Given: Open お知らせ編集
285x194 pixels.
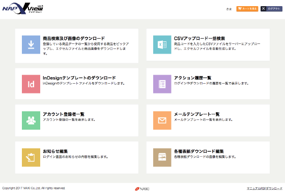Looking at the screenshot, I should (55, 151).
